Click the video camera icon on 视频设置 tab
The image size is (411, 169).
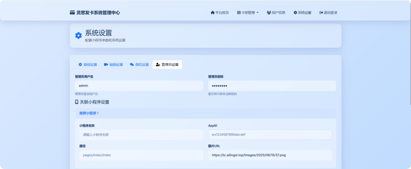coord(106,64)
